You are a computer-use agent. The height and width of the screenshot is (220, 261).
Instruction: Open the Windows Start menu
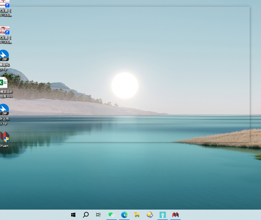pyautogui.click(x=73, y=215)
